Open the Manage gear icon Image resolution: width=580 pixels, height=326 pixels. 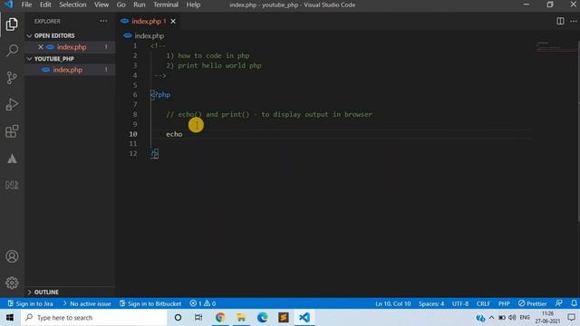[12, 283]
